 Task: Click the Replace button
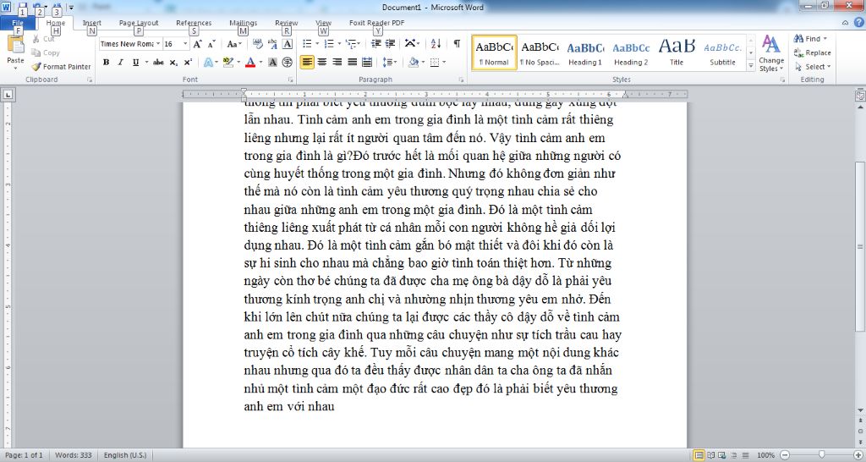click(812, 52)
